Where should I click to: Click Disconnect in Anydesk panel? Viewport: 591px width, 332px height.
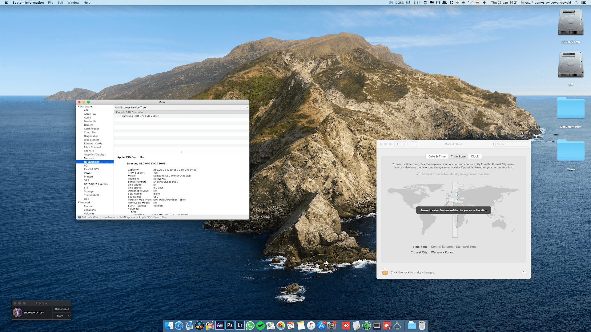62,309
